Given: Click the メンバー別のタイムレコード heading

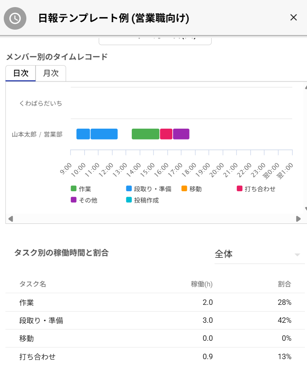Looking at the screenshot, I should tap(57, 57).
